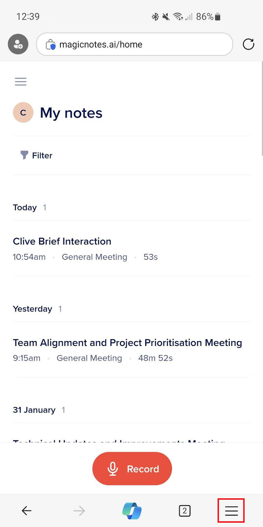Reload the page with the refresh icon
This screenshot has width=263, height=527.
tap(248, 44)
